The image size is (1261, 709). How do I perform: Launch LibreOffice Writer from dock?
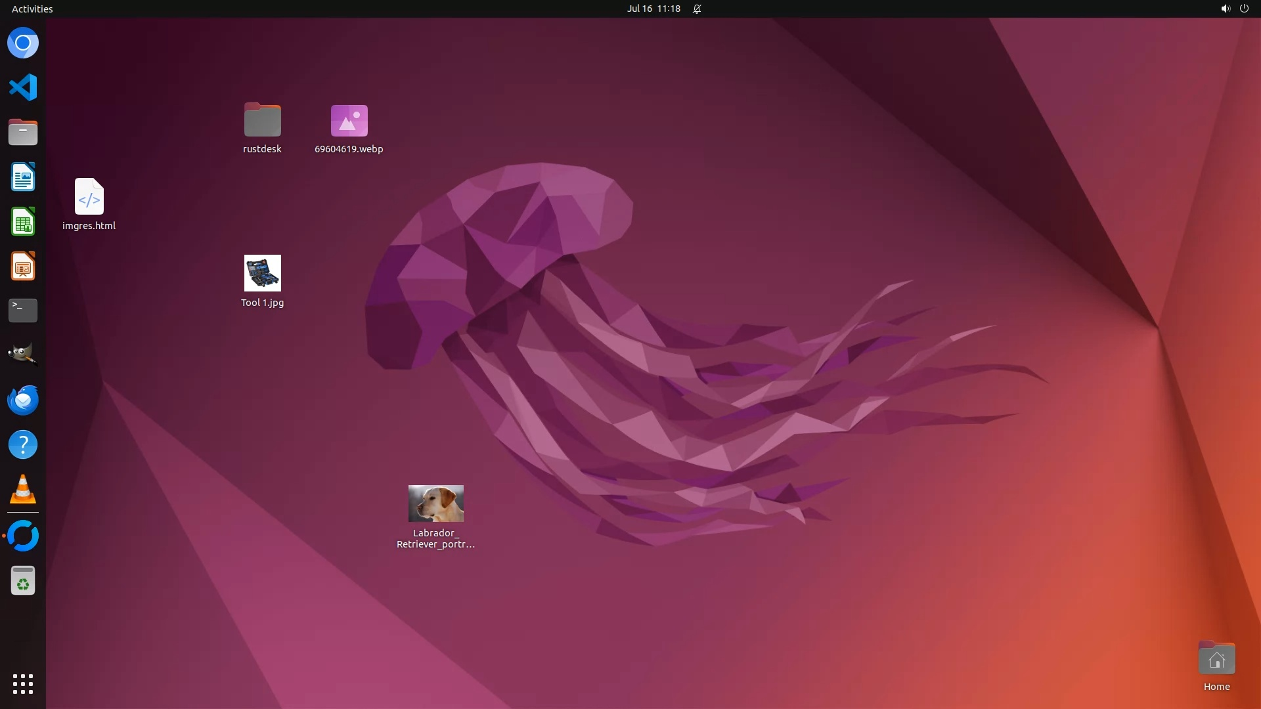tap(23, 177)
